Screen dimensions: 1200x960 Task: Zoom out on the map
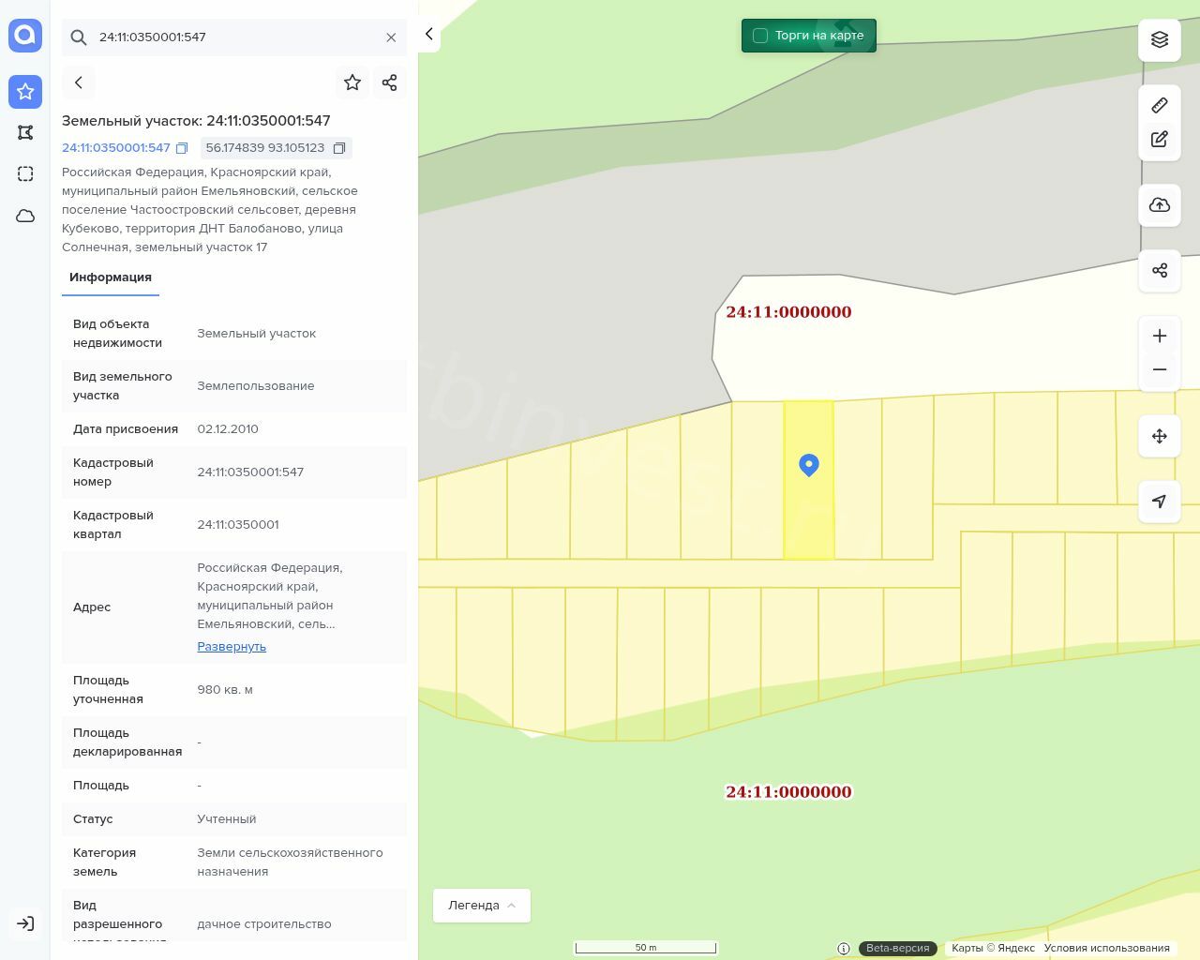pyautogui.click(x=1160, y=370)
